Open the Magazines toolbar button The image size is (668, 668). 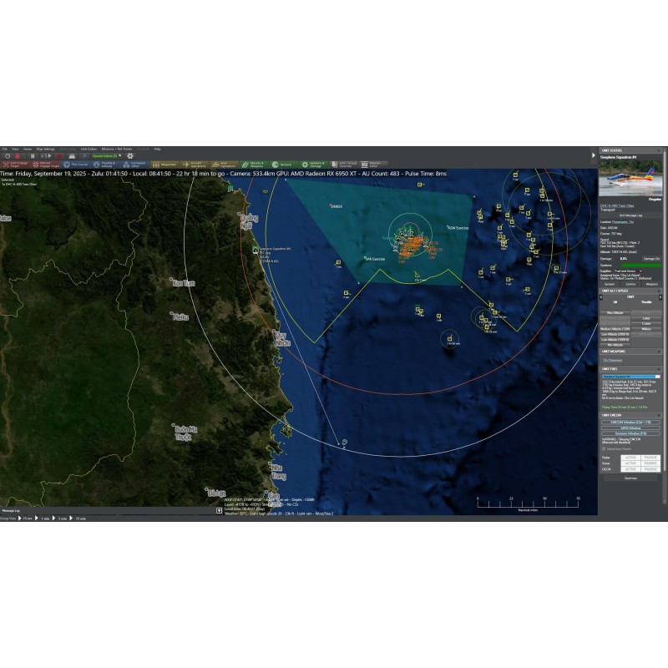164,165
